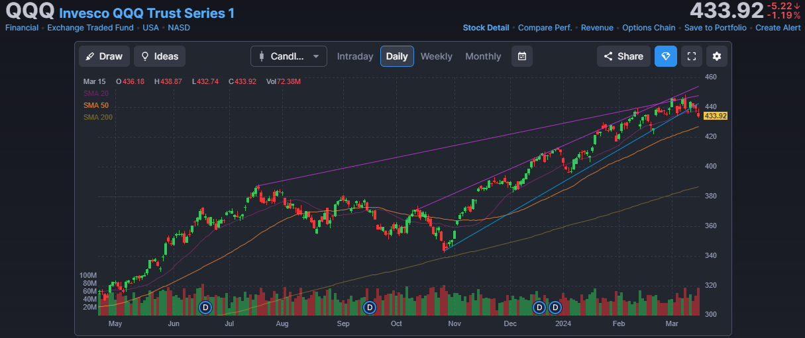This screenshot has height=338, width=805.
Task: Switch to Monthly timeframe
Action: click(x=483, y=56)
